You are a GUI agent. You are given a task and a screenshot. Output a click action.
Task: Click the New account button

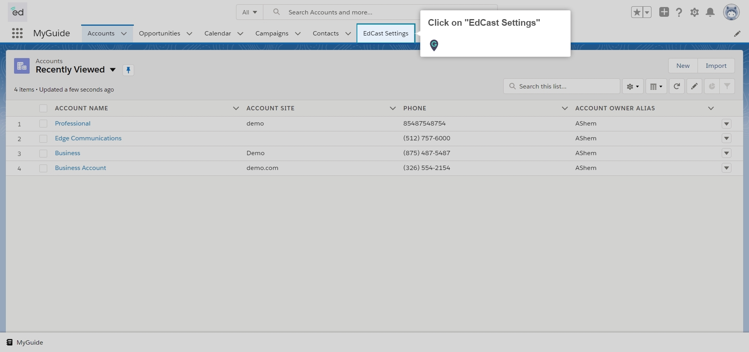point(683,66)
